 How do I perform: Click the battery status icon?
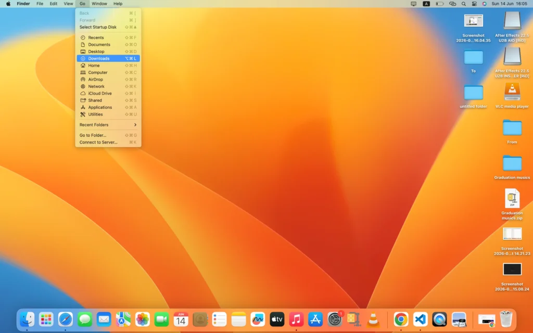pyautogui.click(x=440, y=4)
